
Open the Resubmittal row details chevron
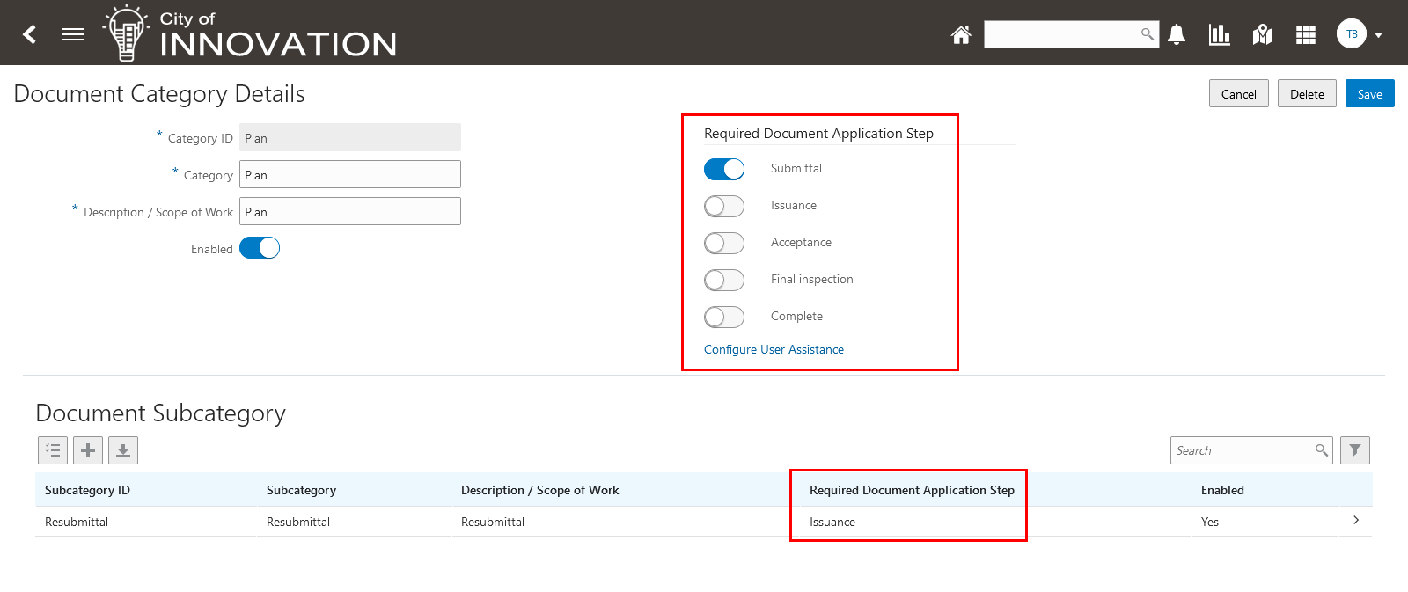pyautogui.click(x=1356, y=521)
